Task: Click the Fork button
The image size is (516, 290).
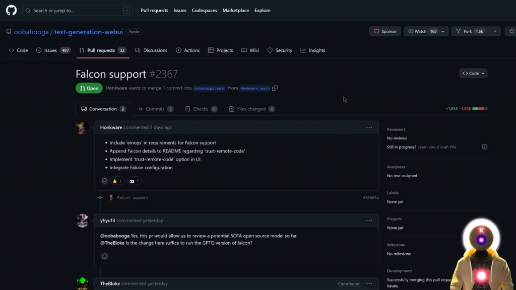Action: (471, 31)
